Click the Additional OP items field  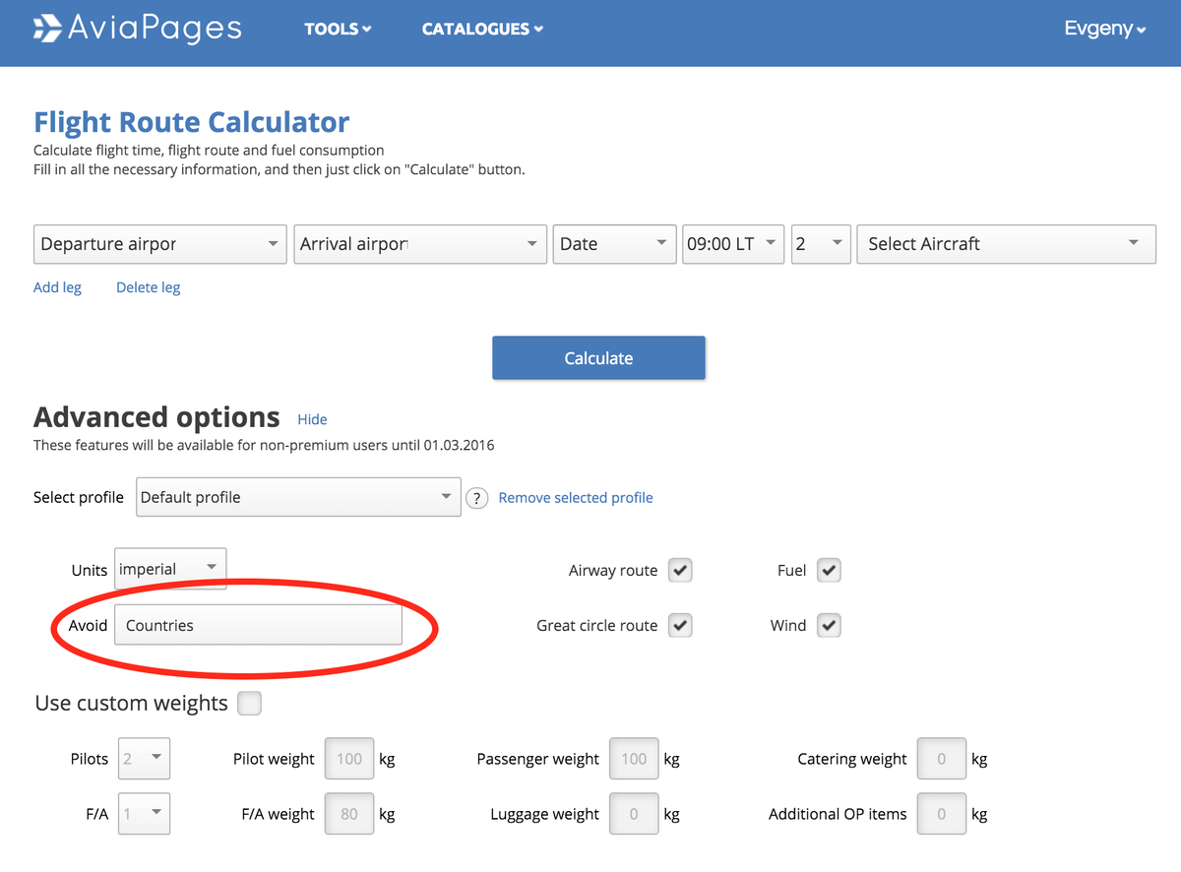pos(942,814)
